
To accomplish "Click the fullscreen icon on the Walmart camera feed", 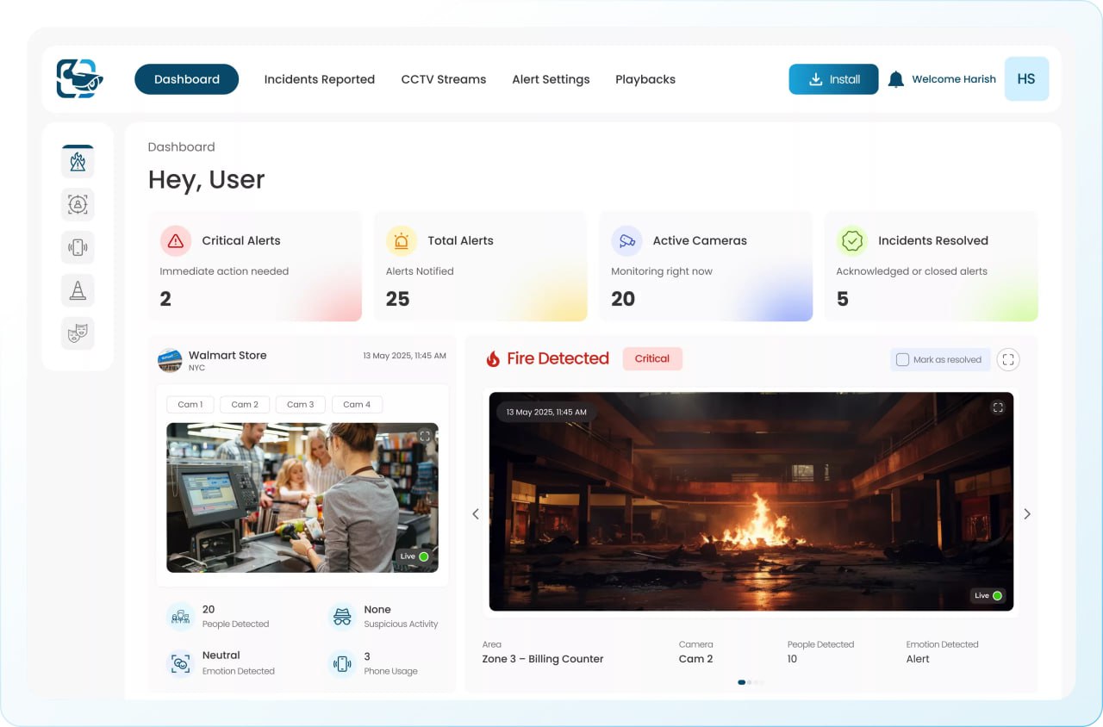I will (x=424, y=435).
